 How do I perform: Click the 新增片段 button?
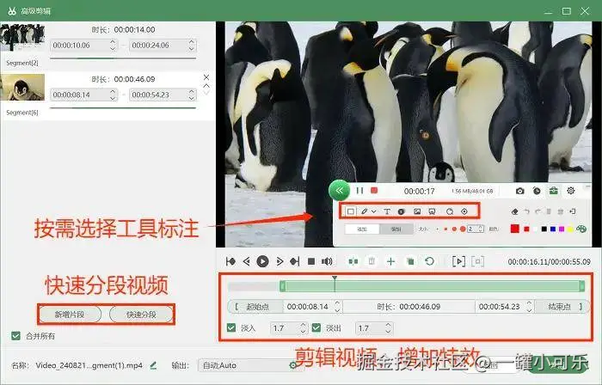70,315
